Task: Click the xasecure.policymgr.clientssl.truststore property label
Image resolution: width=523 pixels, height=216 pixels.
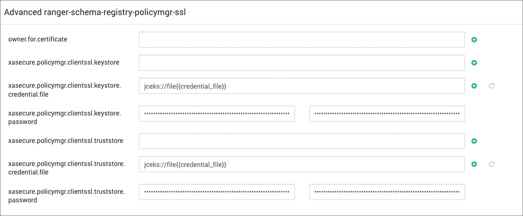Action: point(65,141)
